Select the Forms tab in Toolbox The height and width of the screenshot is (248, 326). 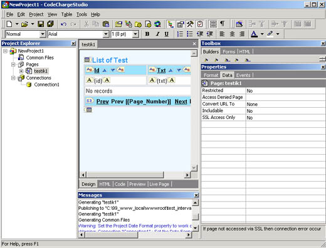(229, 51)
